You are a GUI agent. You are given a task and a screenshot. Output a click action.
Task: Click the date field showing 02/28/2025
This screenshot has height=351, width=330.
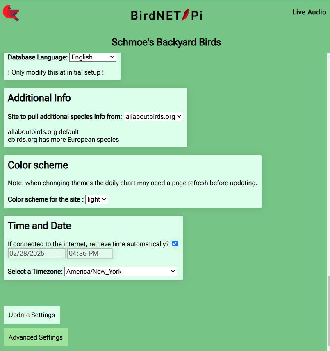(x=36, y=254)
